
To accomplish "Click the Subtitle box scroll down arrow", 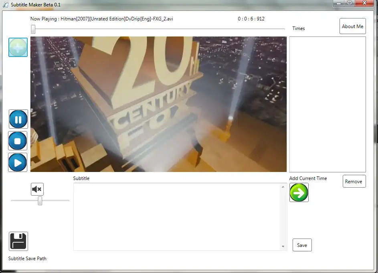I will (x=283, y=247).
